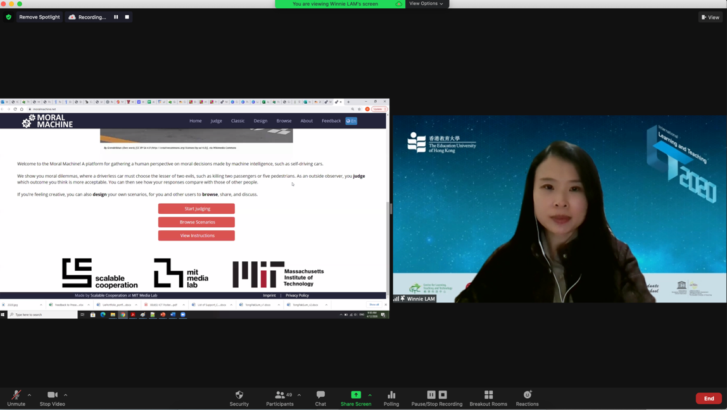Pause the recording from the top-left indicator
727x410 pixels.
(x=116, y=17)
